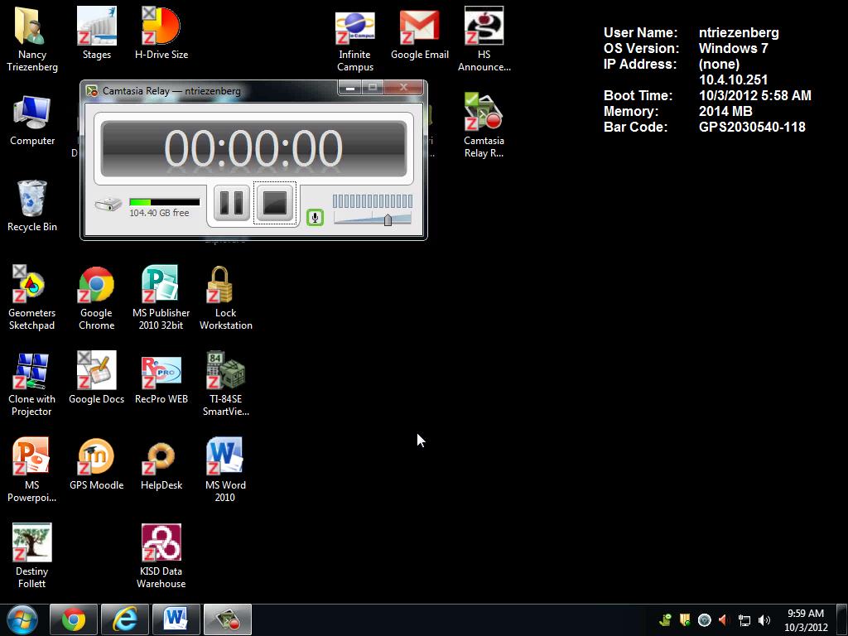
Task: Open the white speaker volume tray icon
Action: [x=764, y=619]
